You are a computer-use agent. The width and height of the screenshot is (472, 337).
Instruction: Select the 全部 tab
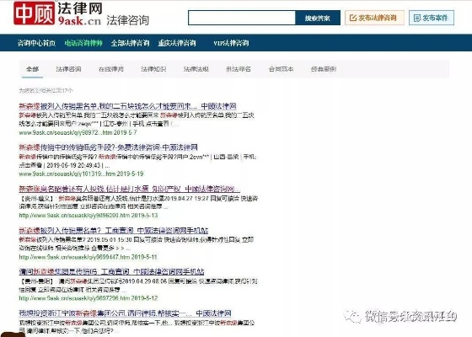[x=32, y=69]
